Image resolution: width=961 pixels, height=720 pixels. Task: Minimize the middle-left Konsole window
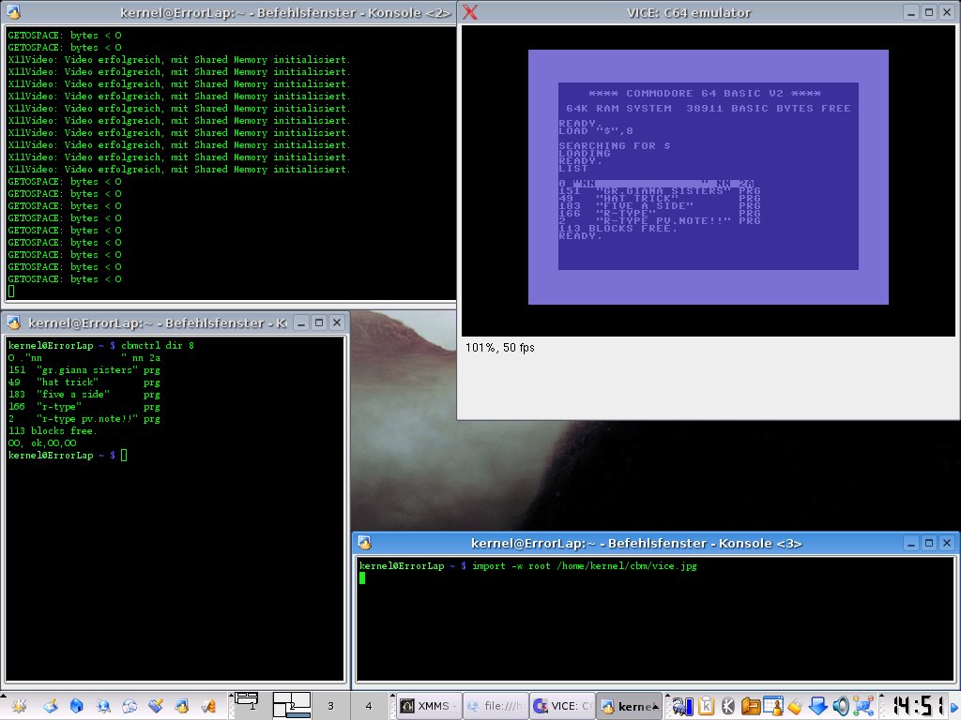(x=300, y=322)
